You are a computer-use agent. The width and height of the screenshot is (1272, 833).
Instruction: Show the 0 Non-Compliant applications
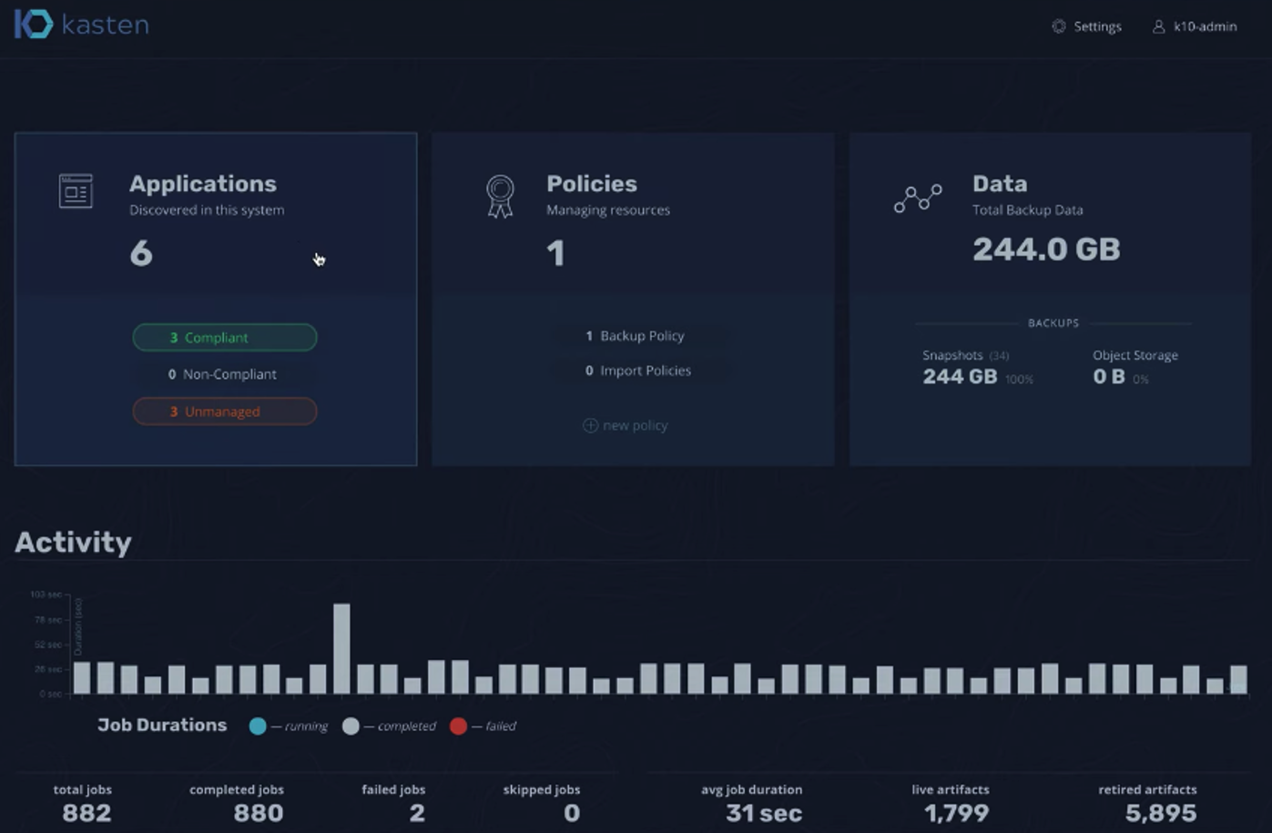[223, 374]
